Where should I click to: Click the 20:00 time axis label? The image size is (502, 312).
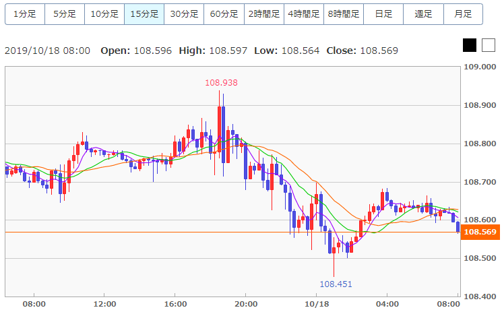click(245, 304)
